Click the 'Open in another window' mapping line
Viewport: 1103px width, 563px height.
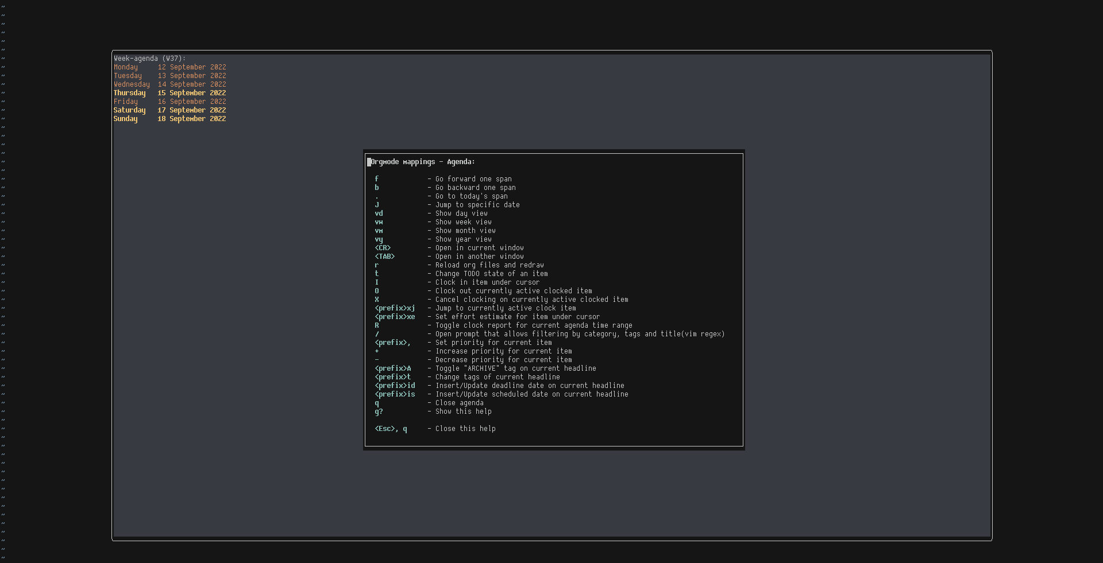[x=449, y=257]
